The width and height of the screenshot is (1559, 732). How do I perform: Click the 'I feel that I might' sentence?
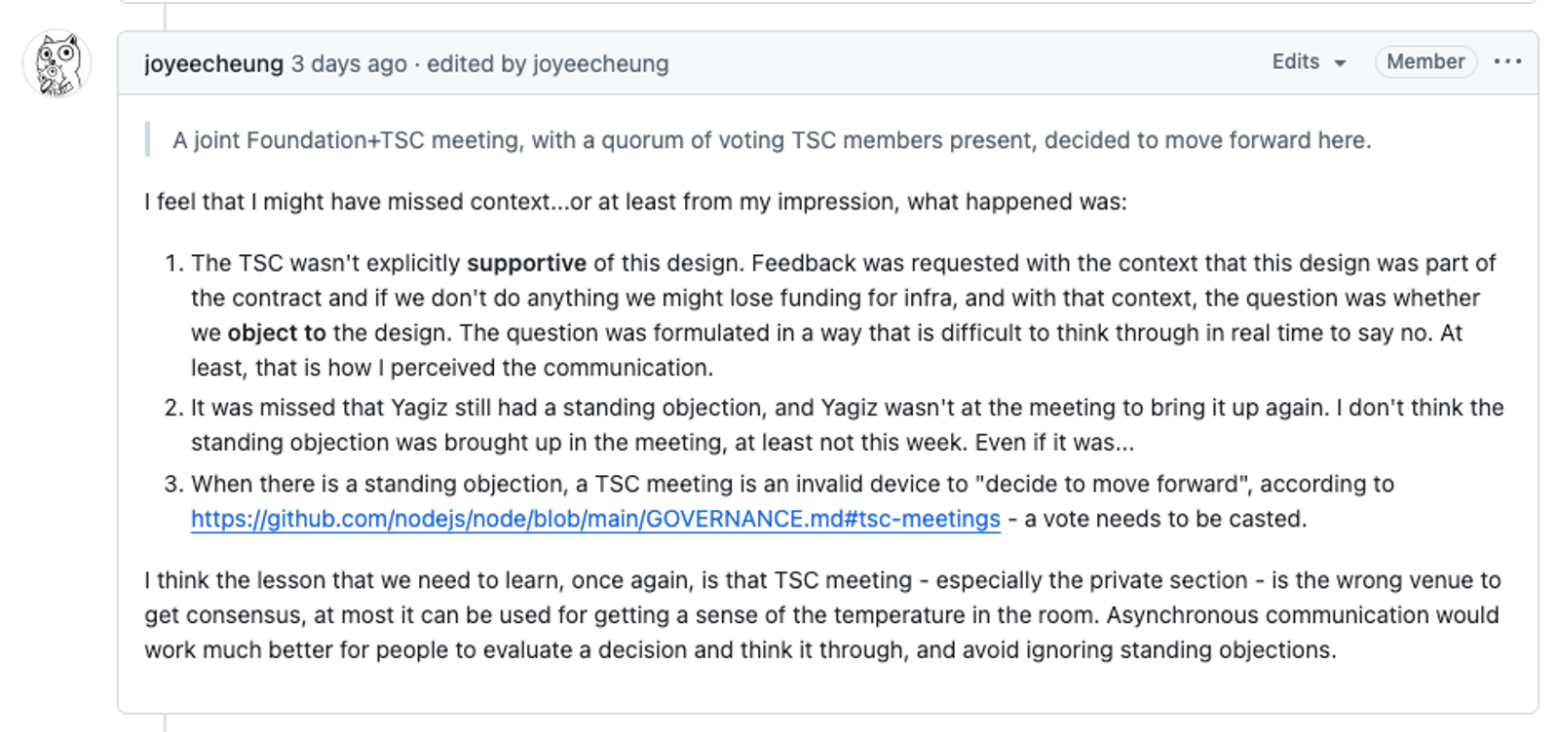pyautogui.click(x=635, y=201)
